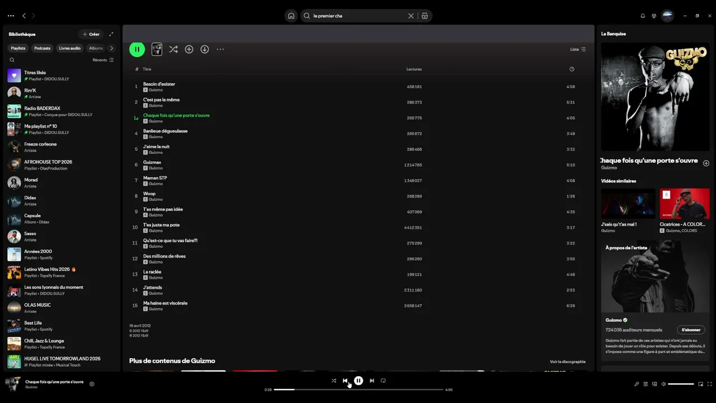The width and height of the screenshot is (716, 403).
Task: Open the user profile avatar menu
Action: click(x=668, y=16)
